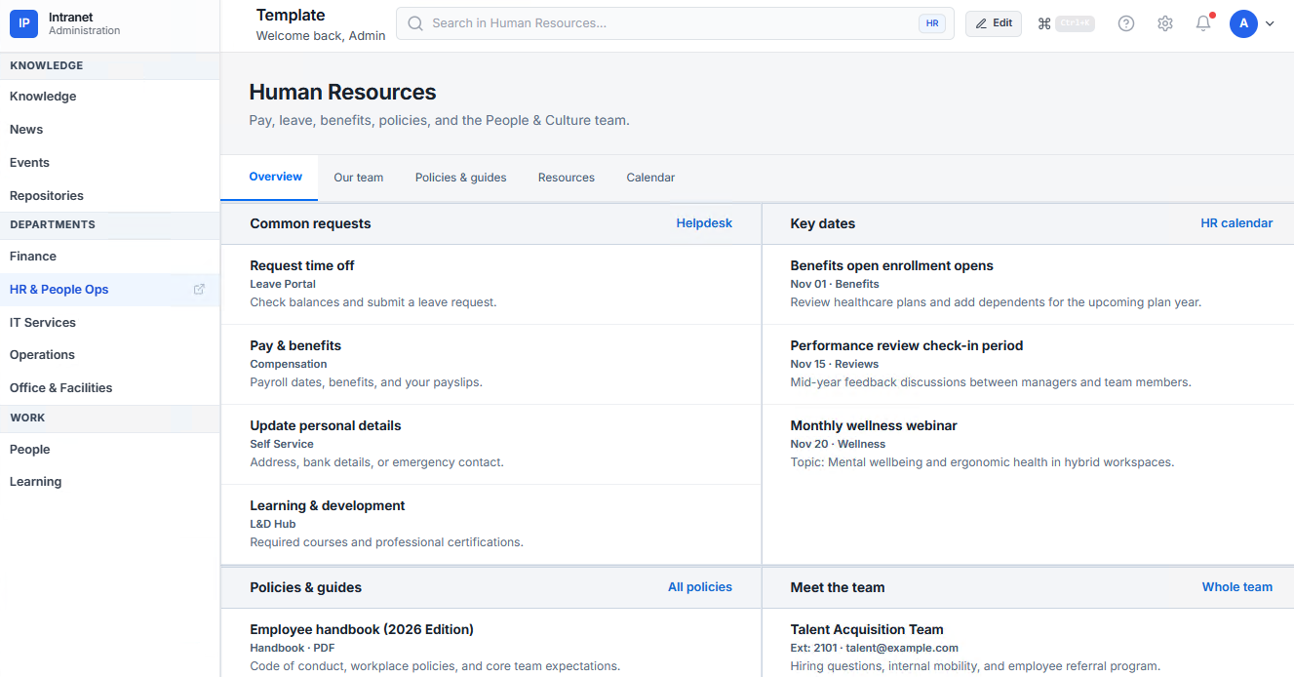
Task: Open the Calendar tab
Action: click(x=650, y=178)
